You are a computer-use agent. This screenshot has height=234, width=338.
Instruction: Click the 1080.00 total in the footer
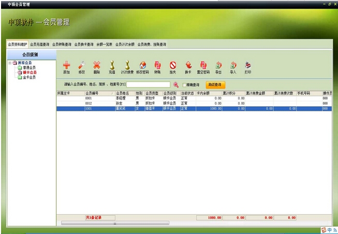tap(209, 218)
